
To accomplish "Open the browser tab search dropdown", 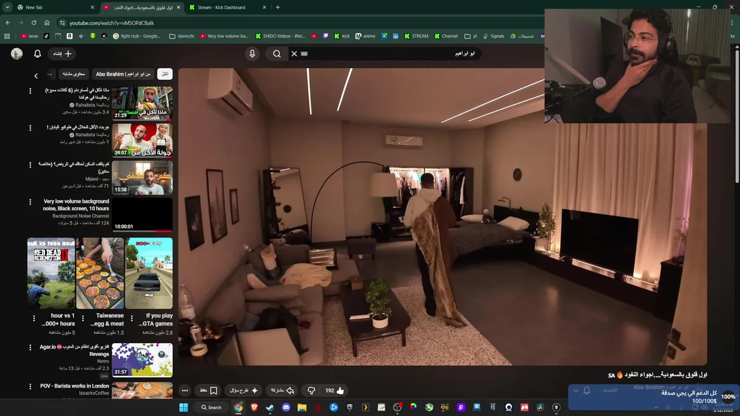I will point(7,8).
